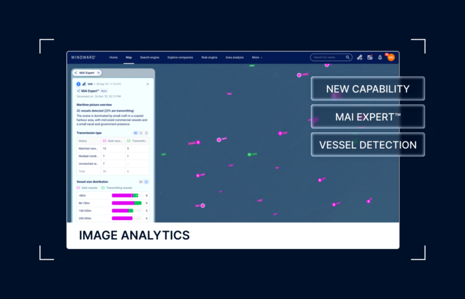The image size is (465, 299).
Task: Switch Transmission type to pie view icon
Action: (146, 133)
